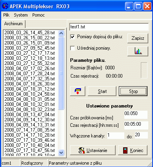
Task: Select file 2008_07_17_10_39_46.txt
Action: (29, 140)
